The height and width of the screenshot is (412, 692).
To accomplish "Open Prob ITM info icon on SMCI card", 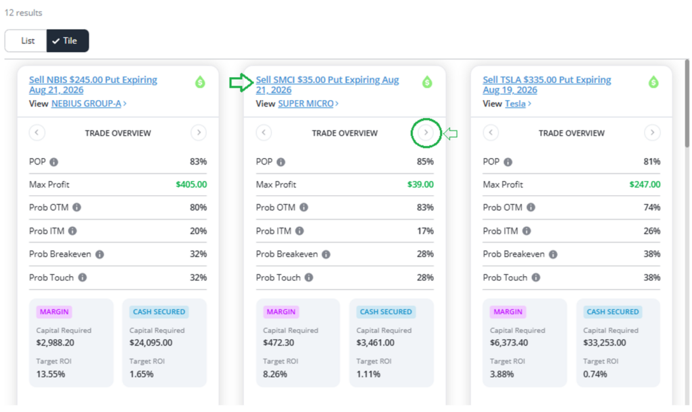I will [299, 231].
